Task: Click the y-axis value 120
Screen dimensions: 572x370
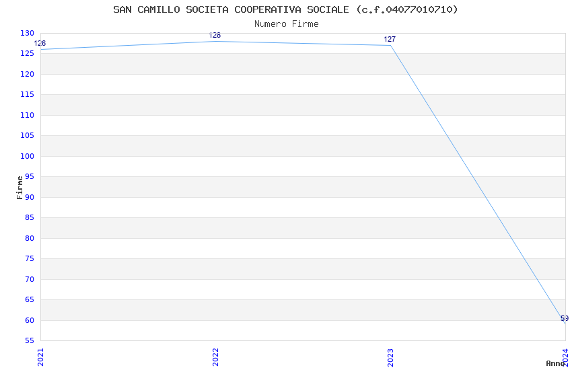Action: pyautogui.click(x=27, y=74)
